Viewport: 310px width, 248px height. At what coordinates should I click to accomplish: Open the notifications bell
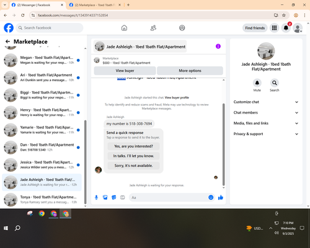pyautogui.click(x=286, y=28)
